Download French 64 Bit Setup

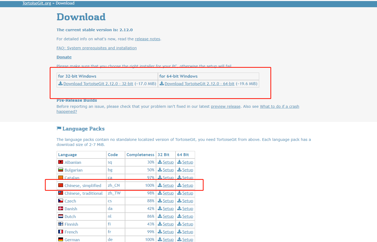pyautogui.click(x=188, y=232)
